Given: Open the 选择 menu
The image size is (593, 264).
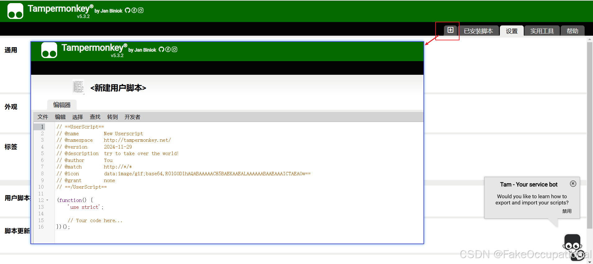Looking at the screenshot, I should point(78,117).
